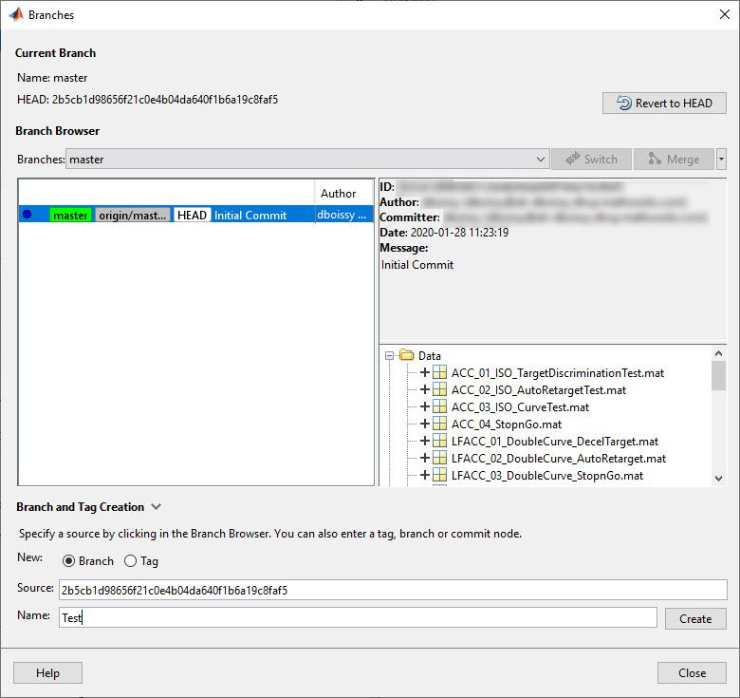Select the Tag radio button
Screen dimensions: 740x698
(x=130, y=560)
